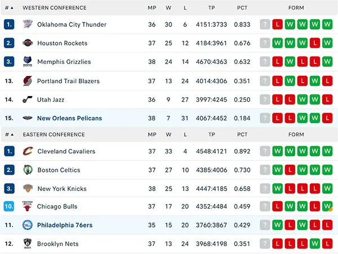The image size is (338, 254).
Task: Sort Western Conference by MP column
Action: (152, 8)
